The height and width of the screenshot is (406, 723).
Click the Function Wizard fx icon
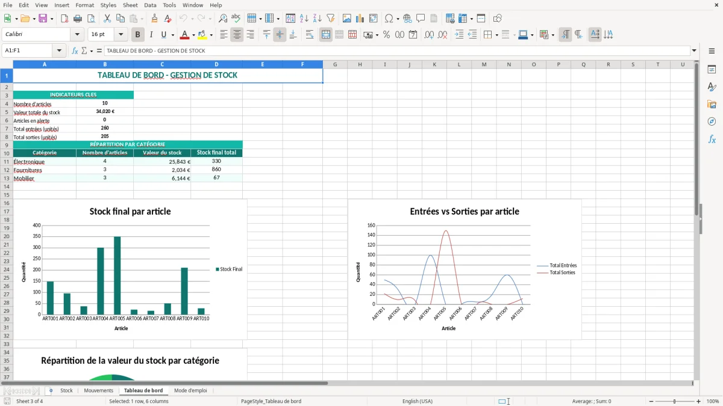click(x=75, y=51)
